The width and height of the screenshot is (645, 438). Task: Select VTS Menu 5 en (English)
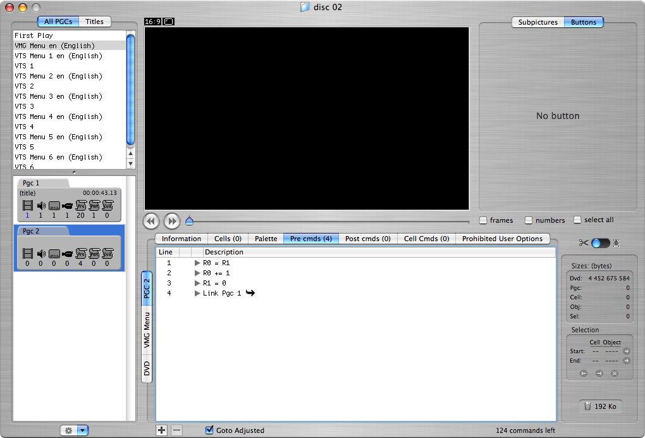[70, 137]
